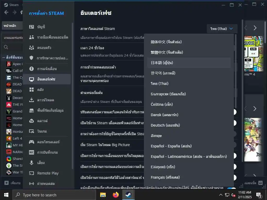Select the Grand Theft Auto library entry
Viewport: 267px width, 200px height.
(x=14, y=111)
